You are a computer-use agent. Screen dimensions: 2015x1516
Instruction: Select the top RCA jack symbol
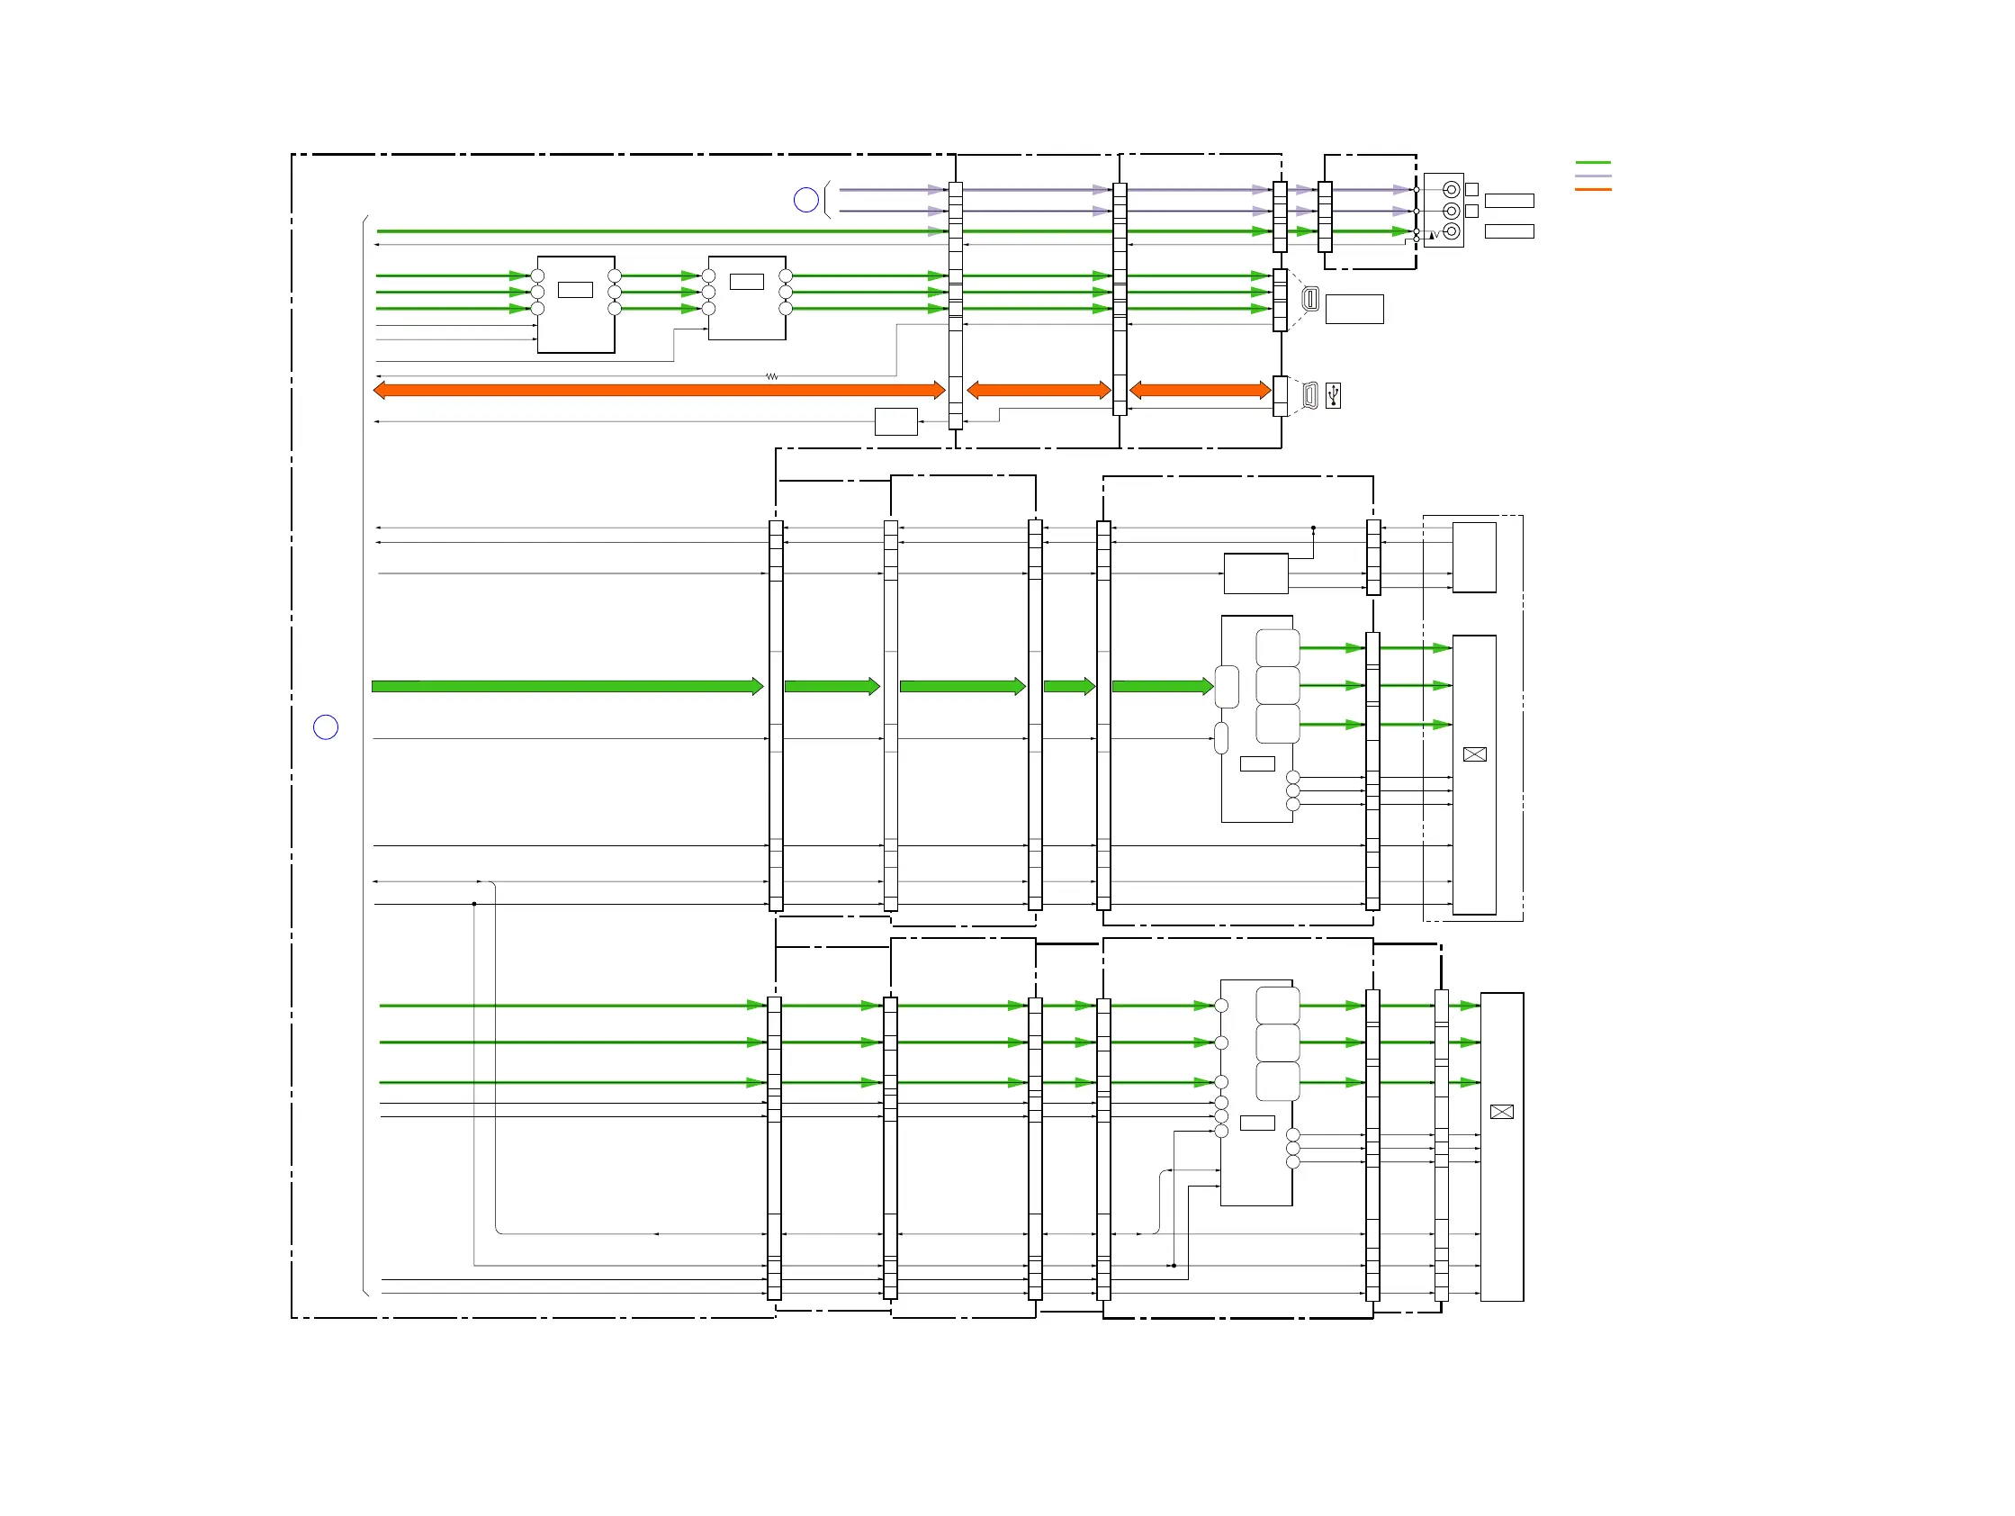1451,189
